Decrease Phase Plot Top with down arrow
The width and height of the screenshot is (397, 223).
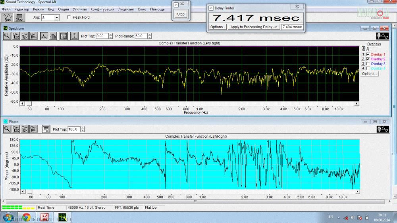coord(83,131)
